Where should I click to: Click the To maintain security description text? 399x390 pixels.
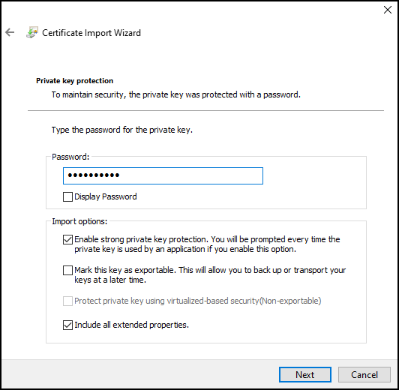tap(176, 94)
